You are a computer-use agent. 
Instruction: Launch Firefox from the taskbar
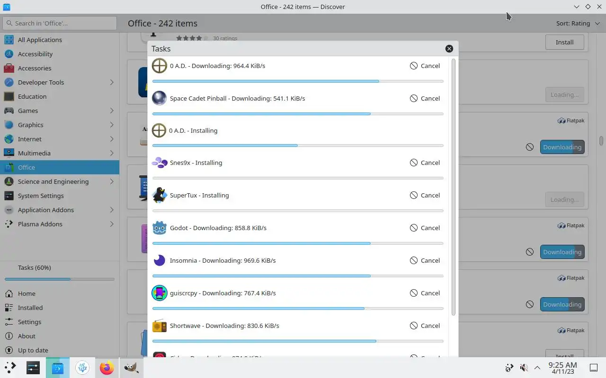(x=107, y=368)
